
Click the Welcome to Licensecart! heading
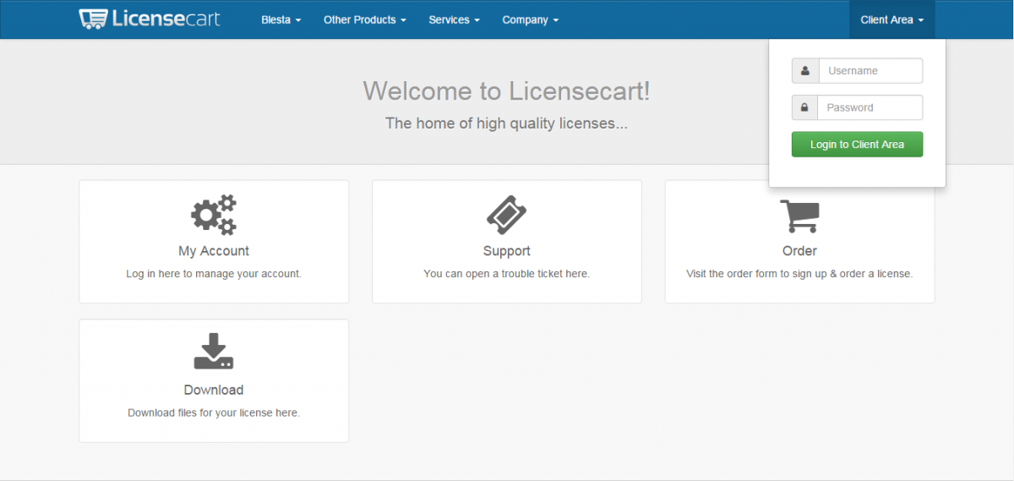[x=507, y=91]
